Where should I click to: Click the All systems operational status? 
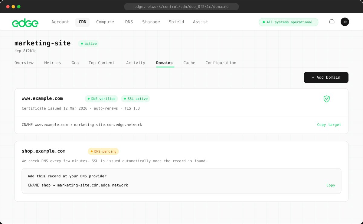(289, 22)
